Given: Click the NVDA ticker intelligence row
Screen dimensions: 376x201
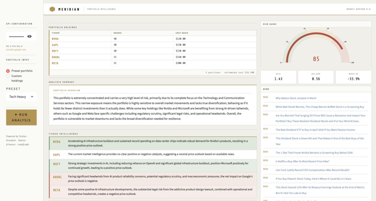Looking at the screenshot, I should coord(153,144).
